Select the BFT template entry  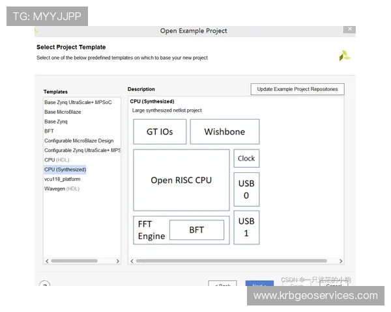point(49,131)
